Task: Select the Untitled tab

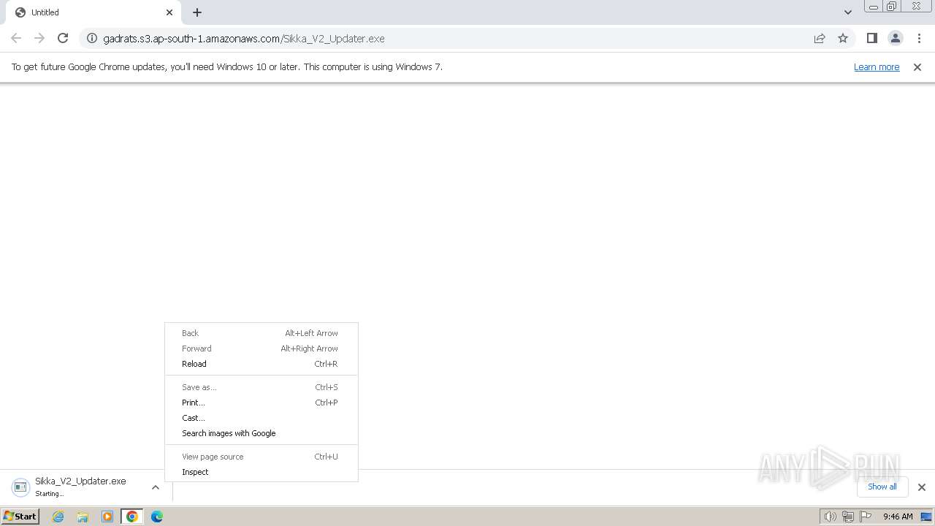Action: (x=93, y=12)
